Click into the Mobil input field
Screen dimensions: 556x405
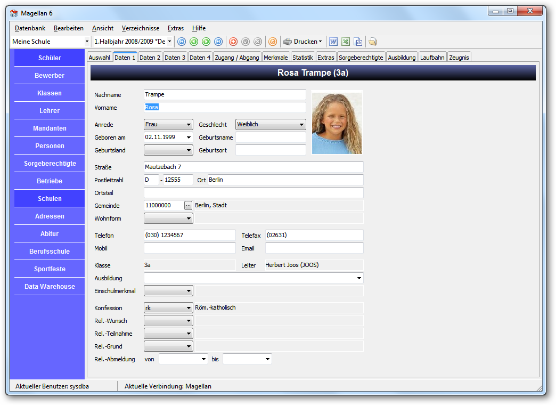click(190, 248)
